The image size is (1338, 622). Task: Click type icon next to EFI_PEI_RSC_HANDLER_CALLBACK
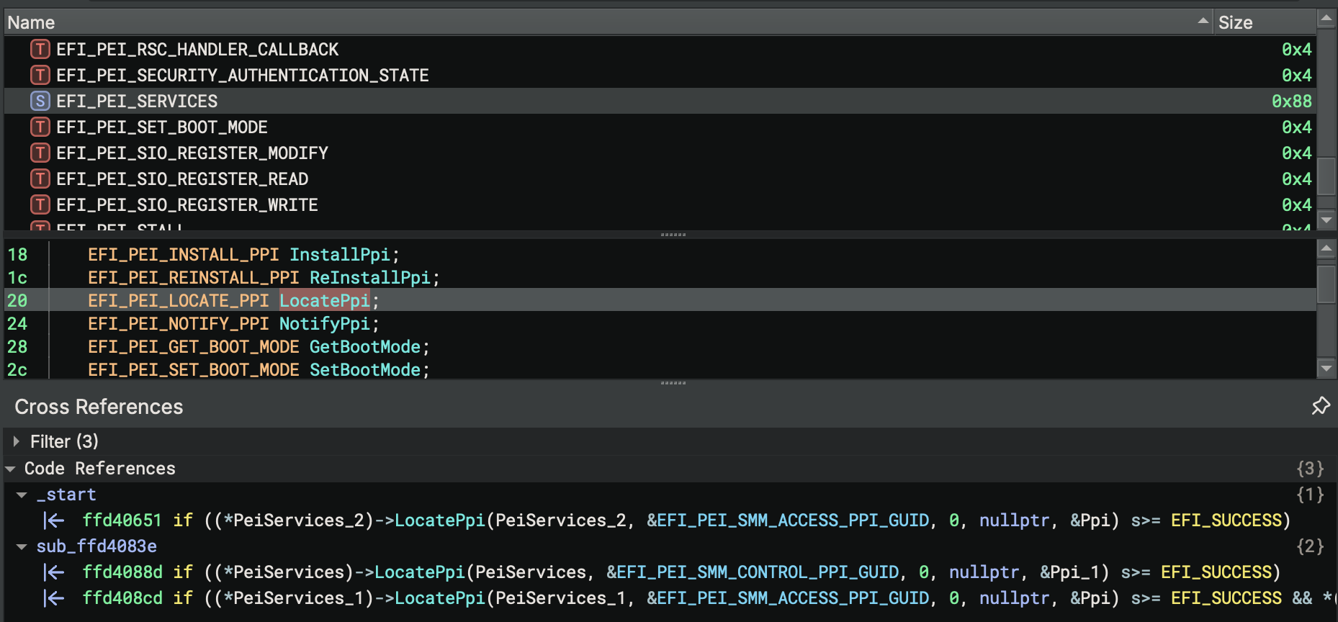[40, 50]
